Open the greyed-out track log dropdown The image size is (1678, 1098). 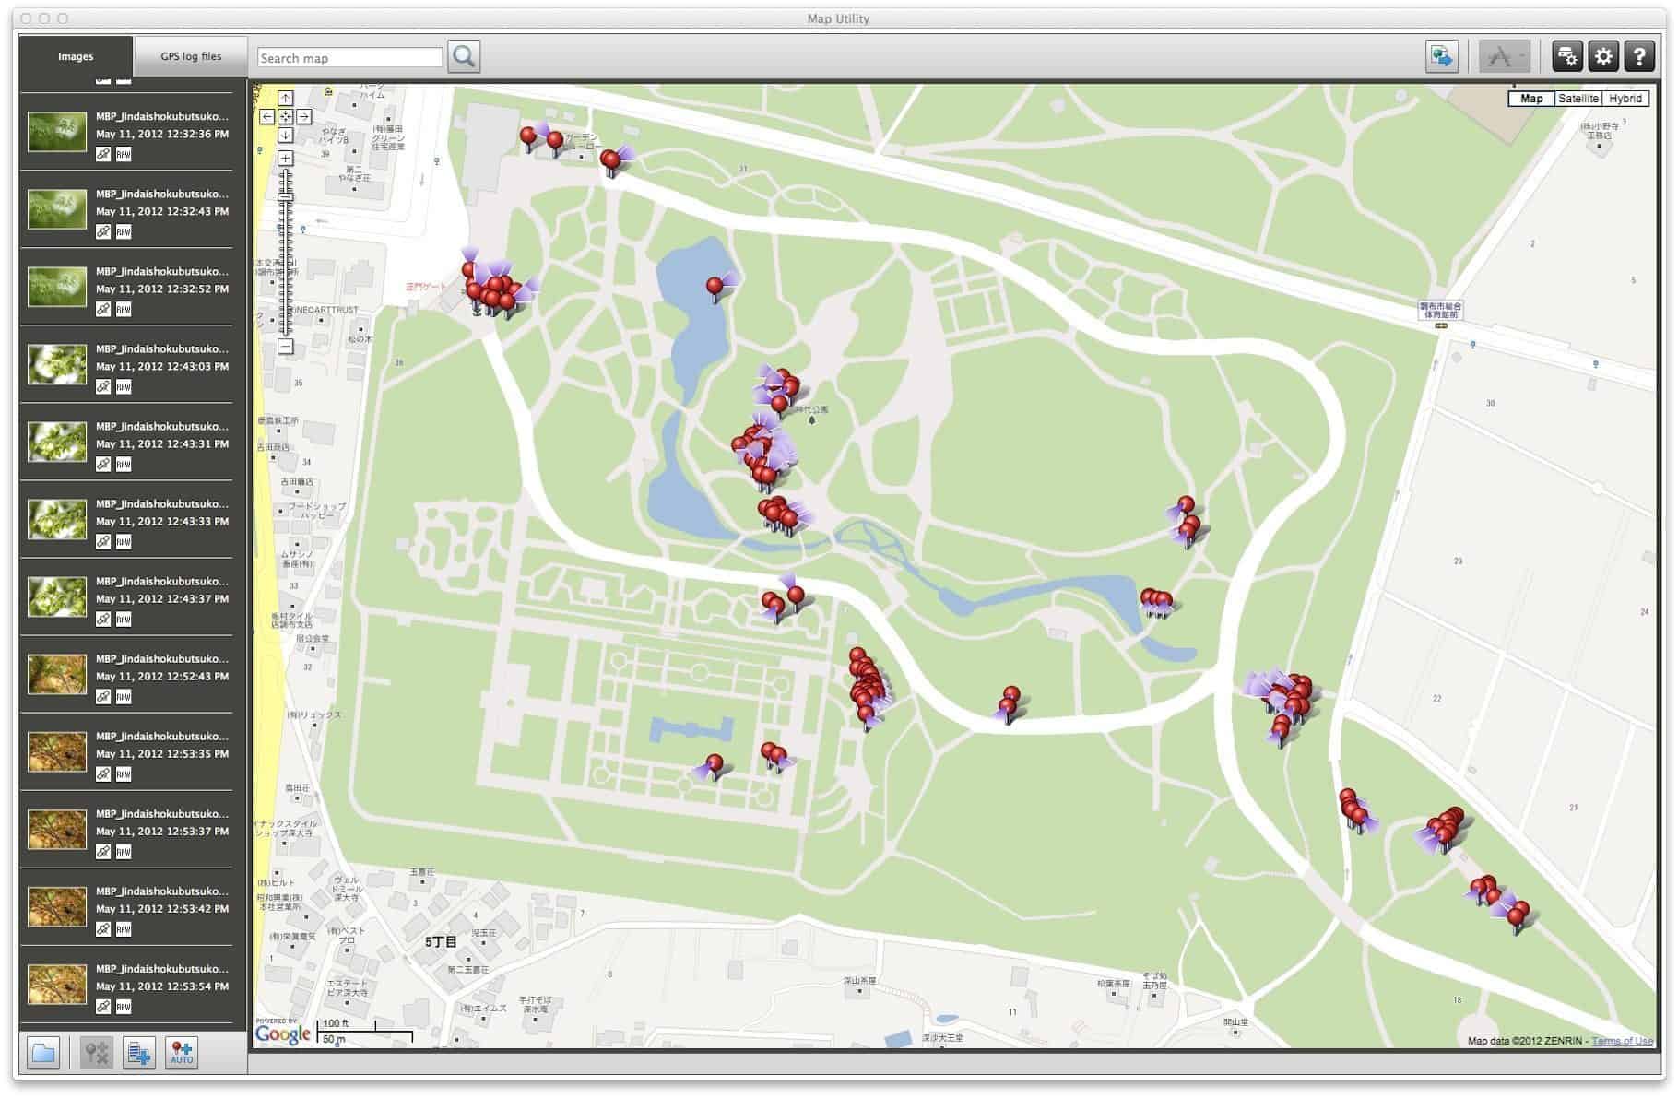[x=1505, y=56]
